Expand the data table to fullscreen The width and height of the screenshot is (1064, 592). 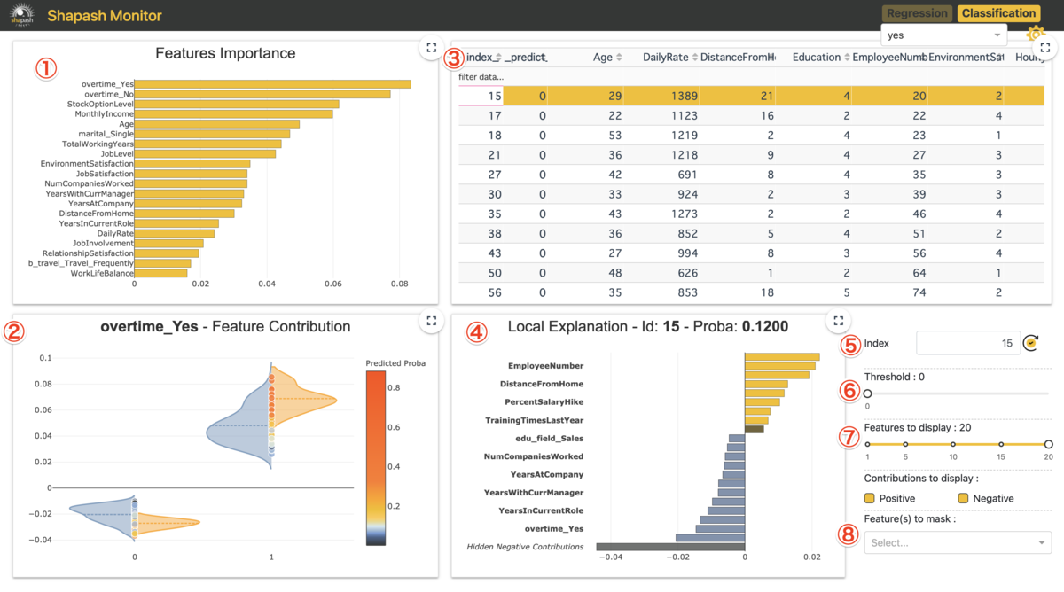(x=1045, y=48)
